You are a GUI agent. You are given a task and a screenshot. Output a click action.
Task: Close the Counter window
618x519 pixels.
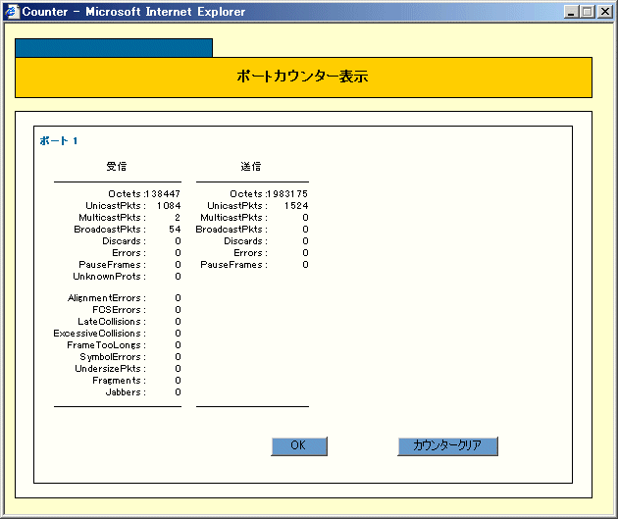(x=604, y=12)
